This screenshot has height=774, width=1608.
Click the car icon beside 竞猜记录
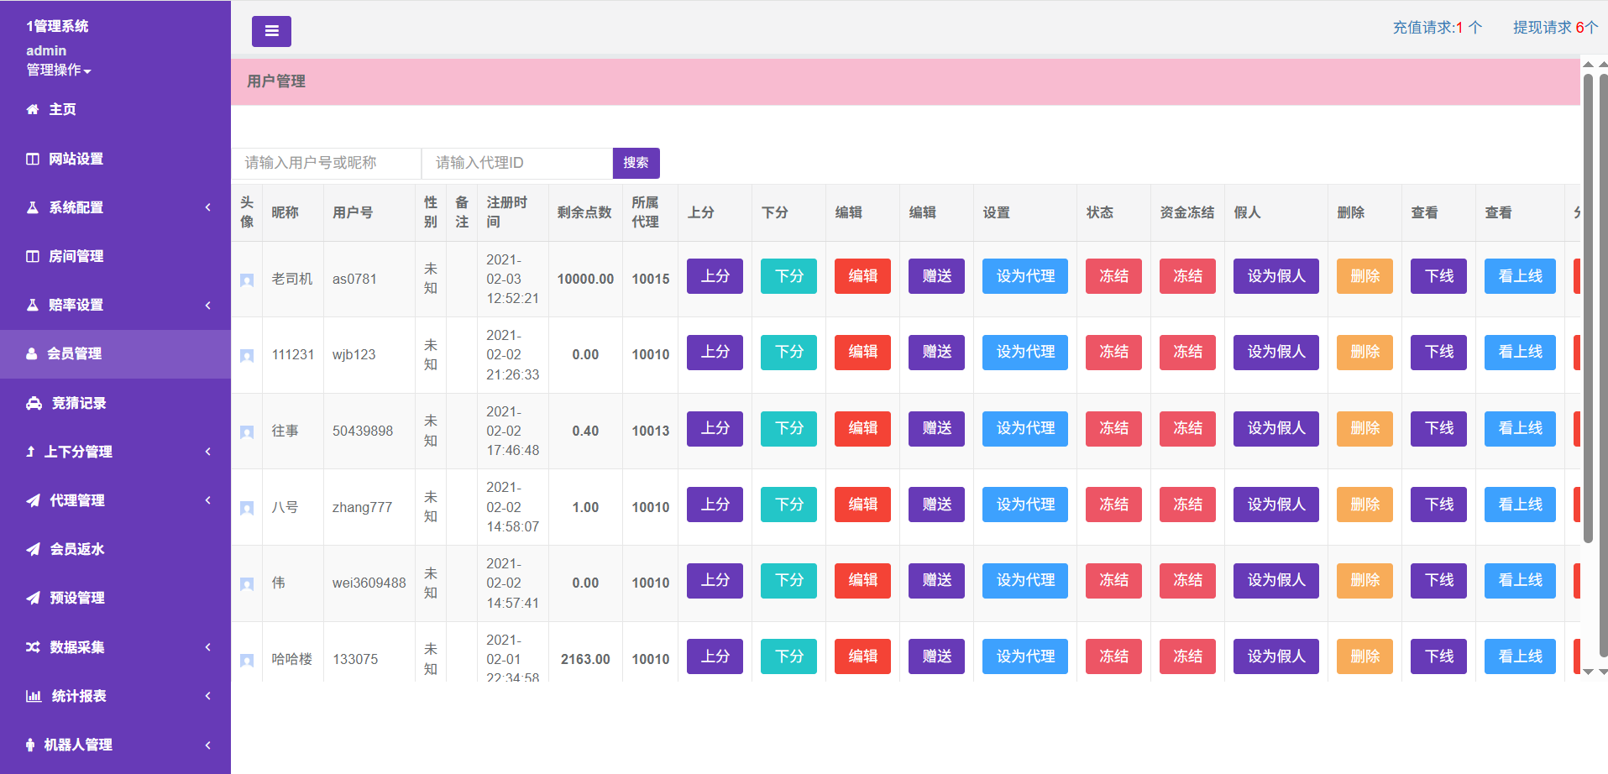coord(34,403)
